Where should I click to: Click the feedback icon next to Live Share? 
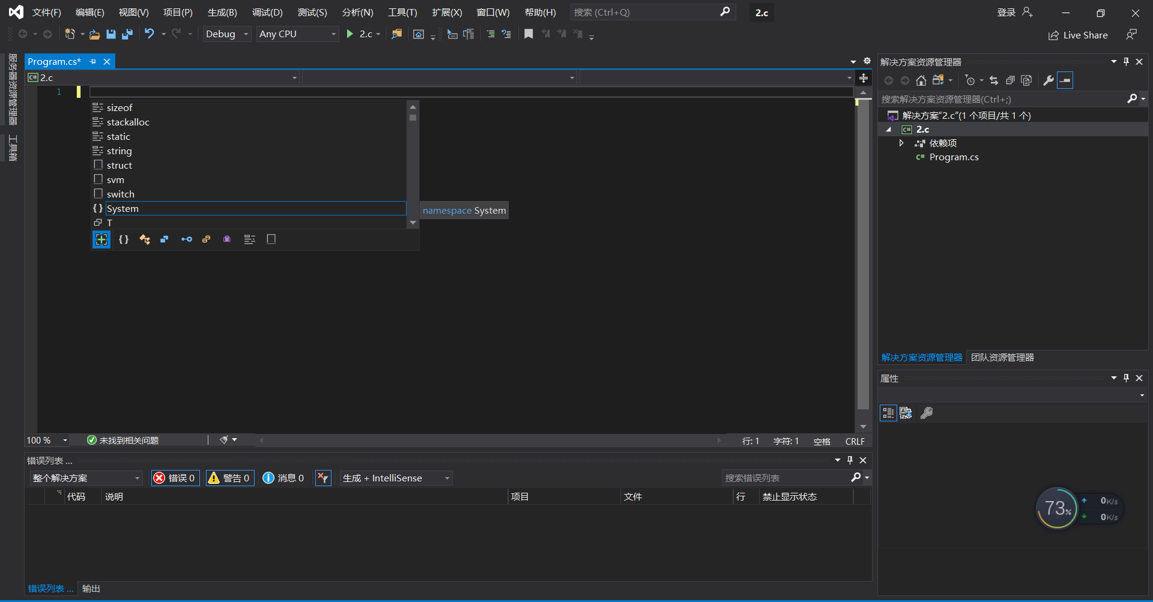click(1131, 35)
